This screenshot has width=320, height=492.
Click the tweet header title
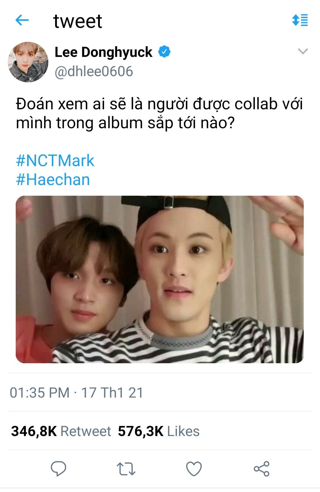coord(78,21)
